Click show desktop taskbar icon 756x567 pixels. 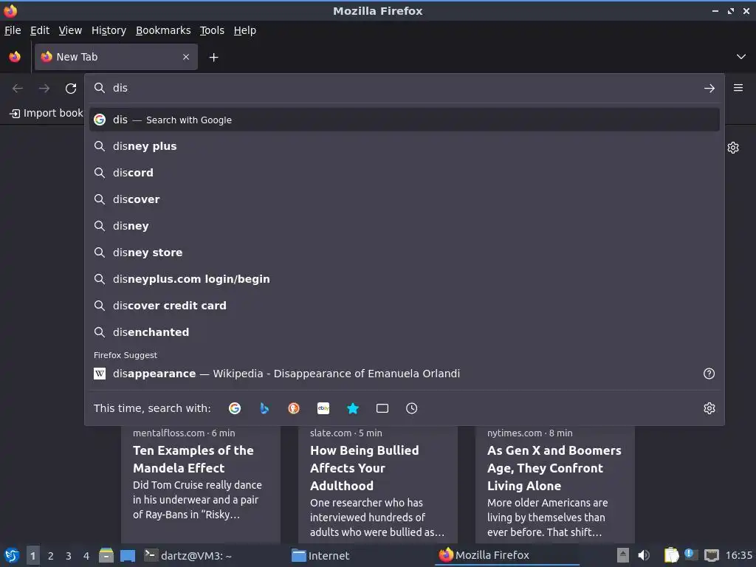[x=128, y=555]
